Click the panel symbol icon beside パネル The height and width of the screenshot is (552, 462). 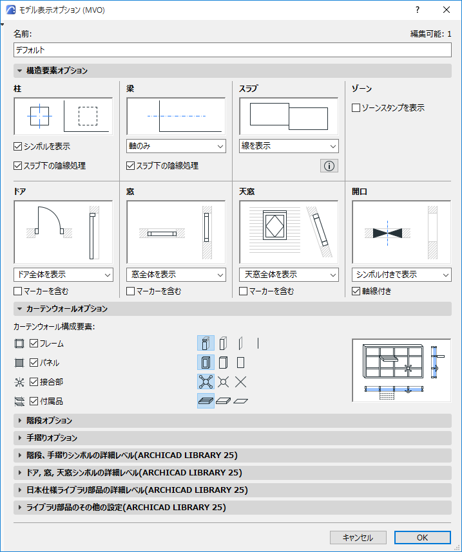click(19, 363)
